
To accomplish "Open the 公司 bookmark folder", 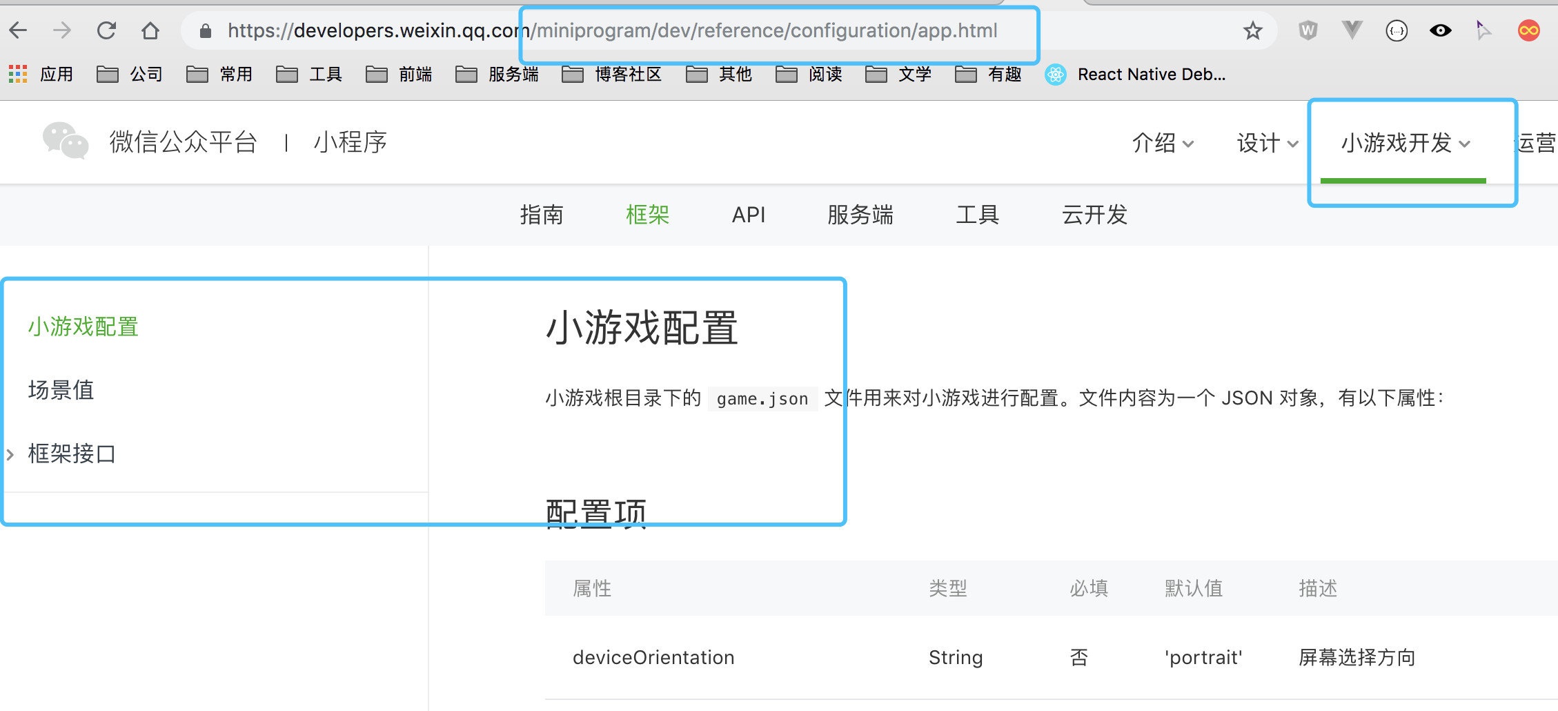I will [130, 74].
